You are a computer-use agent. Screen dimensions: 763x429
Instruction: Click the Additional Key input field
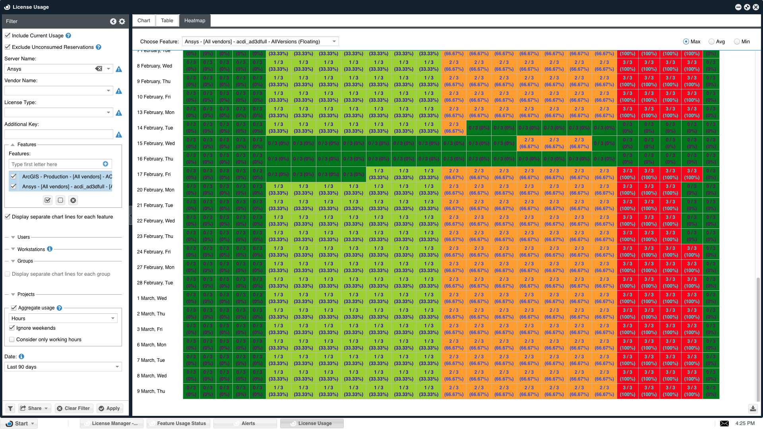(x=59, y=135)
